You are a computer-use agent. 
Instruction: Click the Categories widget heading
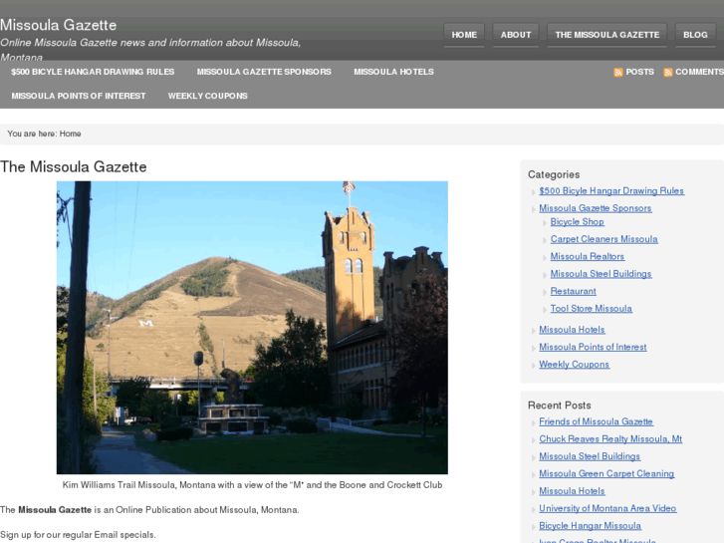(x=554, y=174)
